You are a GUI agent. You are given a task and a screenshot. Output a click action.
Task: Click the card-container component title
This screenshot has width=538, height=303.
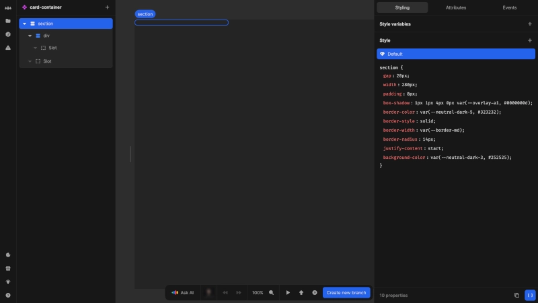[x=46, y=7]
